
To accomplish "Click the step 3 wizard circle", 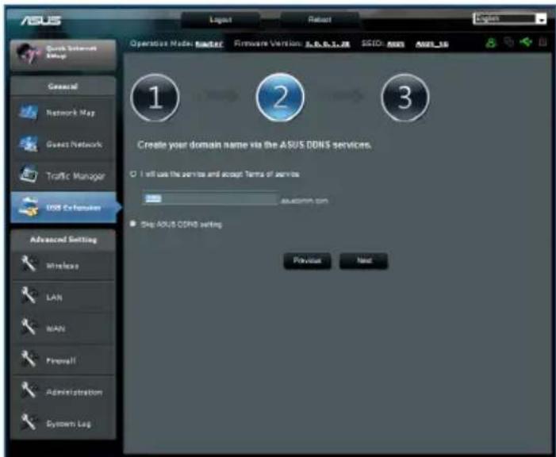I will click(405, 98).
